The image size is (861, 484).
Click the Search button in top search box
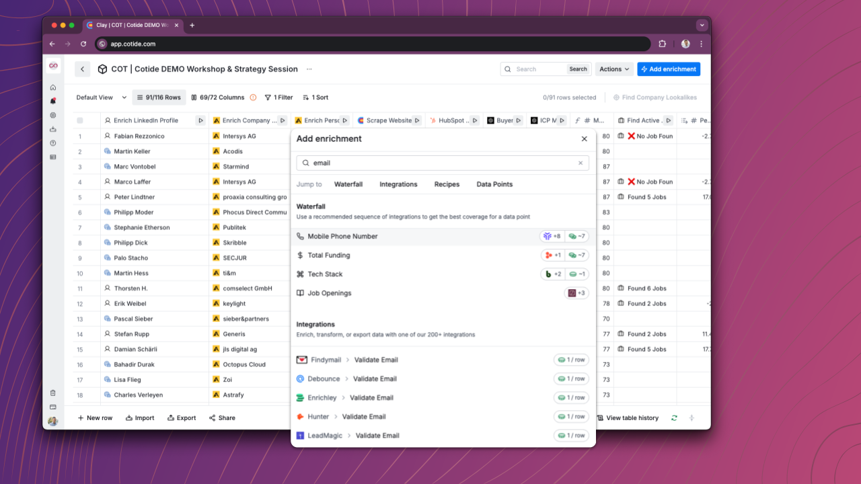pyautogui.click(x=578, y=69)
